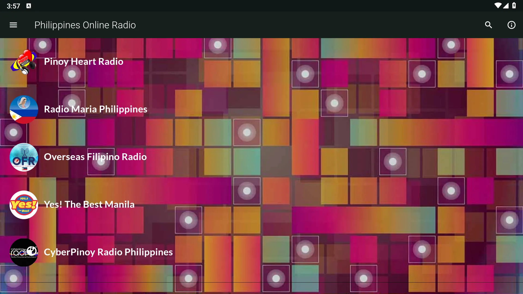This screenshot has height=294, width=523.
Task: Tap the cellular signal status icon
Action: 506,6
